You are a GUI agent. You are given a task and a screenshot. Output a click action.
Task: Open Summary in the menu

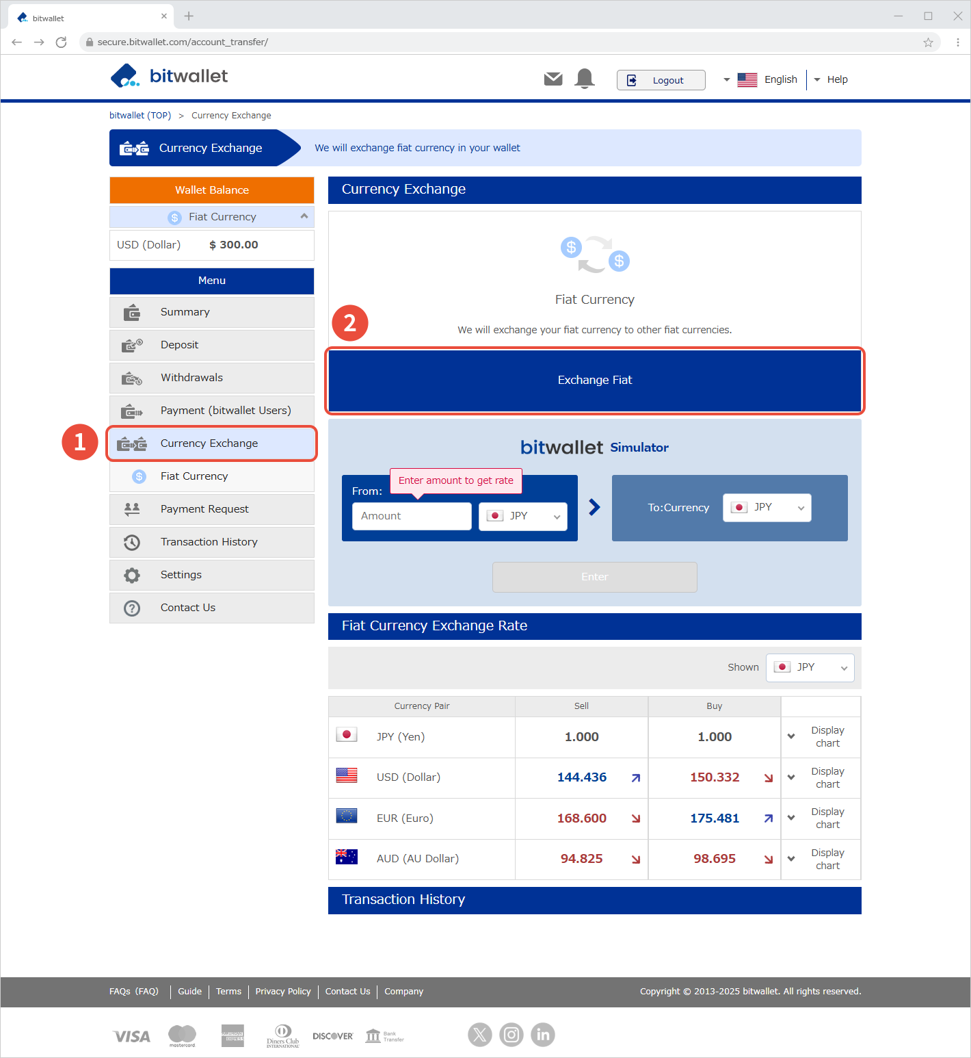[212, 312]
